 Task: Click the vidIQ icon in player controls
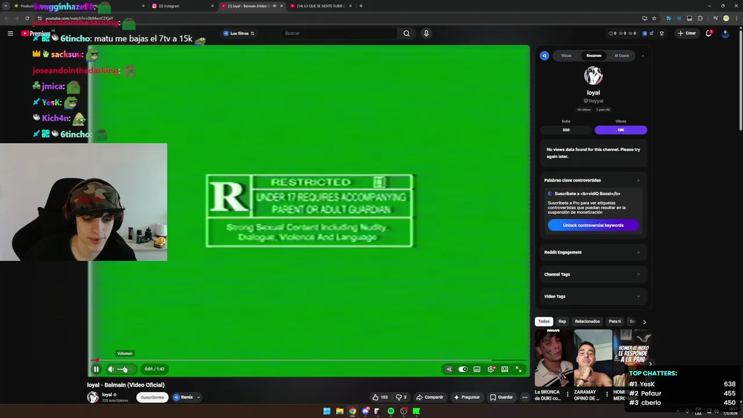pyautogui.click(x=449, y=369)
